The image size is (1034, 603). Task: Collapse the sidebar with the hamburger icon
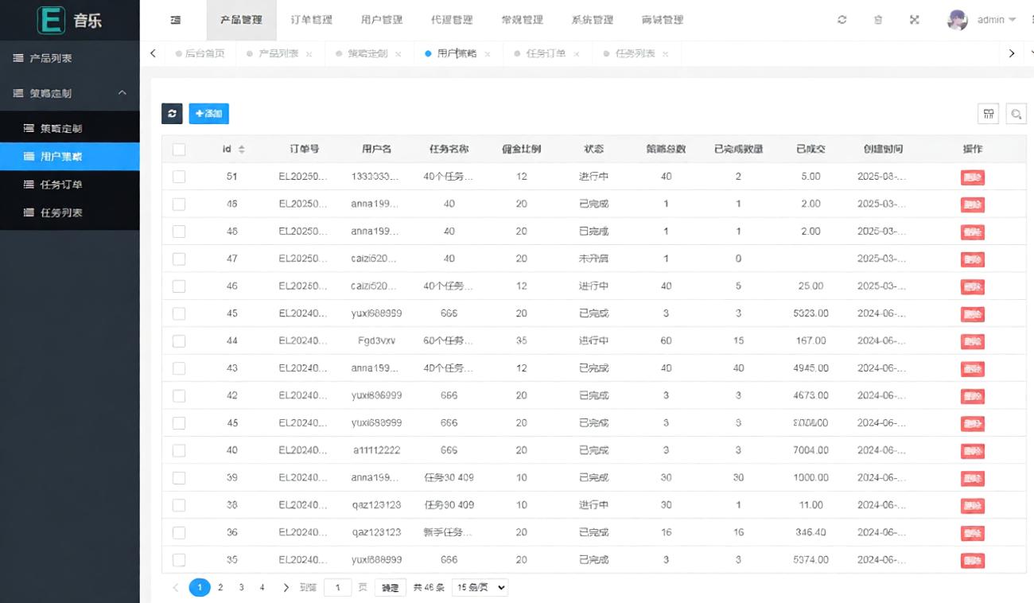[176, 20]
